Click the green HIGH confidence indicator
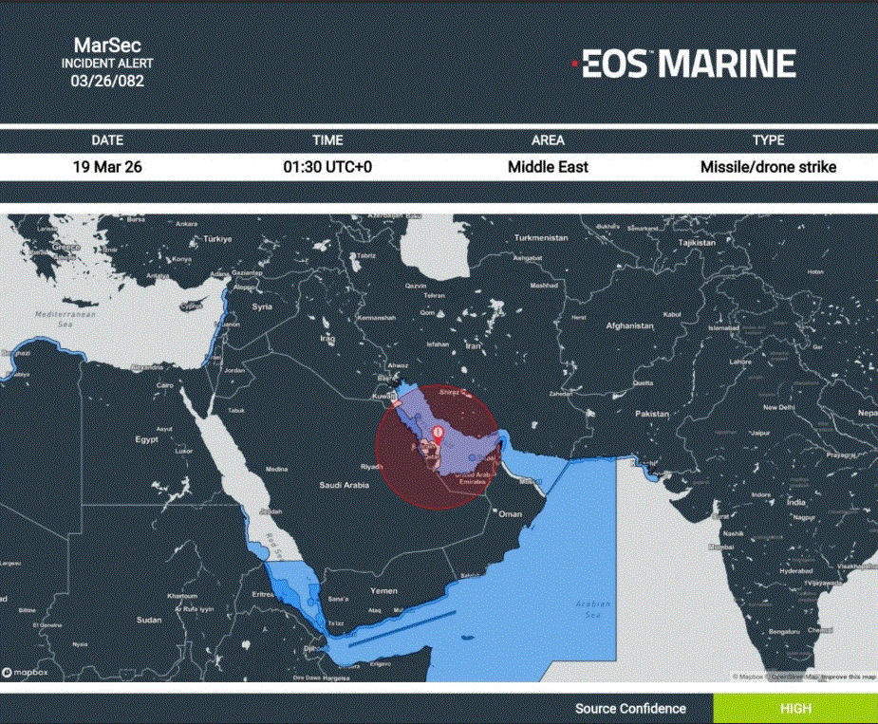Screen dimensions: 878x724 point(795,709)
